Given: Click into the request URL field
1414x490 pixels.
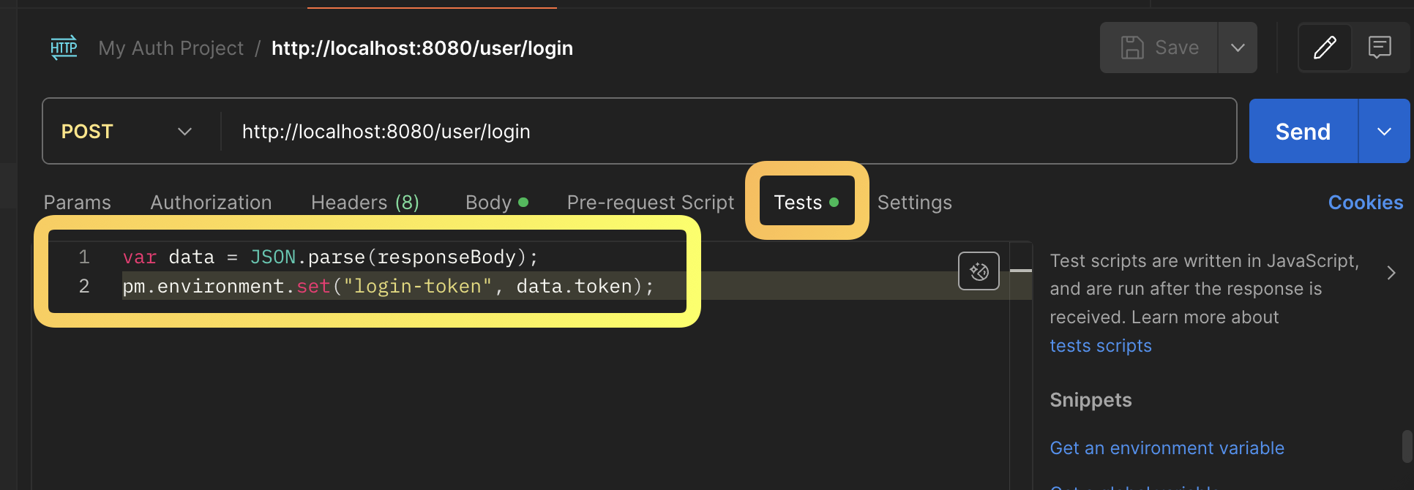Looking at the screenshot, I should (x=725, y=132).
